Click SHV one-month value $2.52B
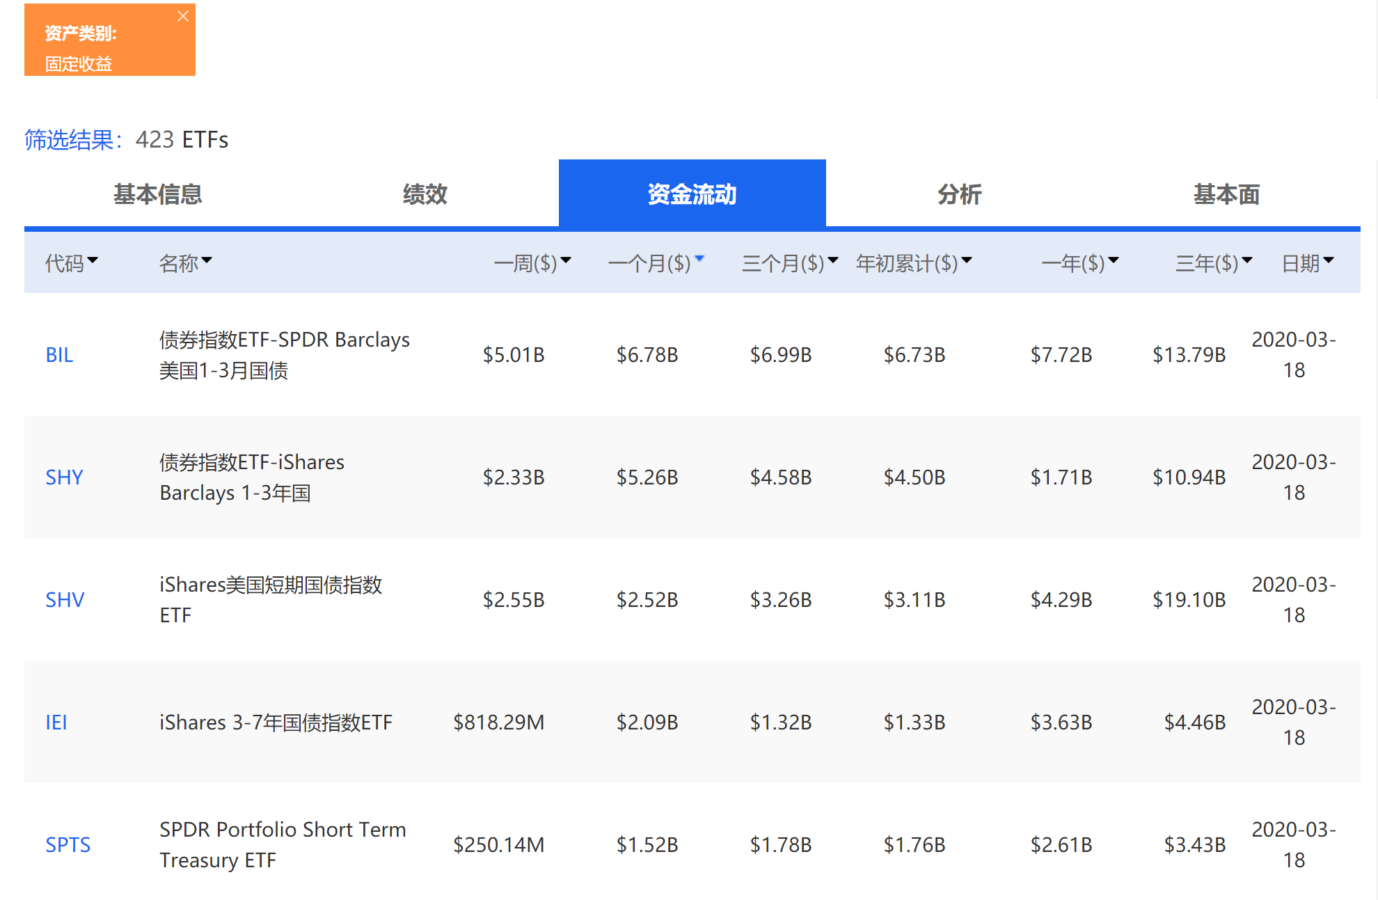This screenshot has height=900, width=1378. coord(647,600)
